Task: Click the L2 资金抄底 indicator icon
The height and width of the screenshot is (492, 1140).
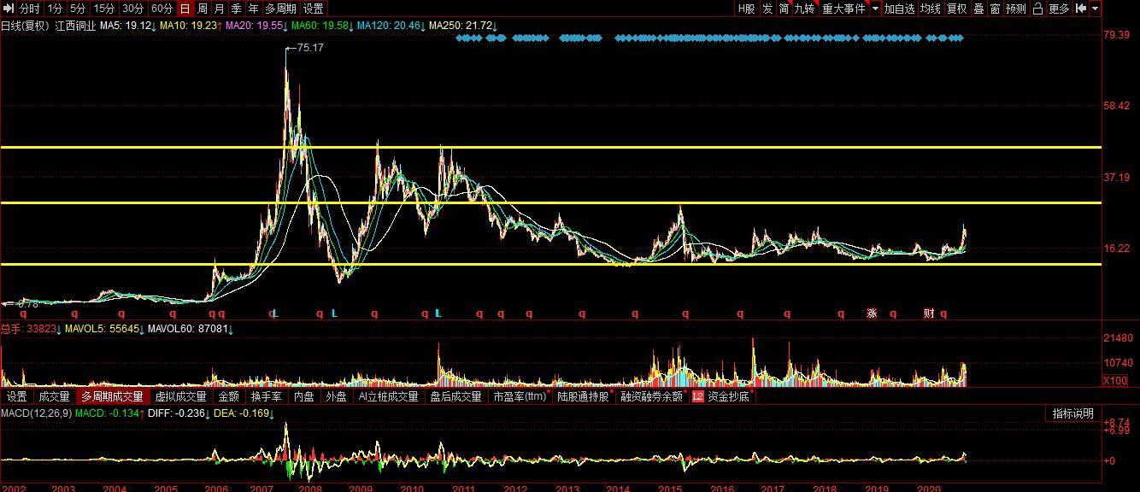Action: tap(698, 396)
